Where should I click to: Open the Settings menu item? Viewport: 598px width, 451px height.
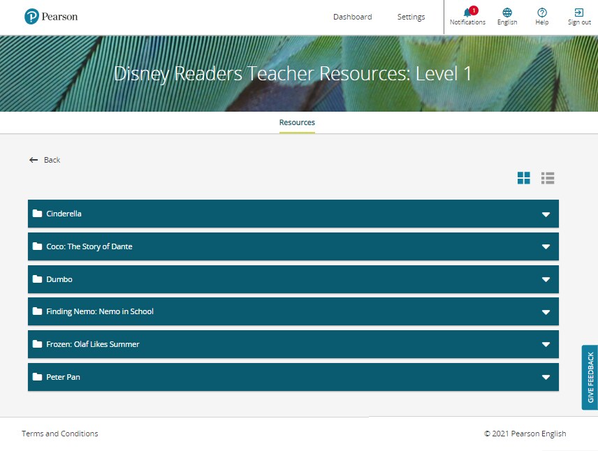pos(411,17)
